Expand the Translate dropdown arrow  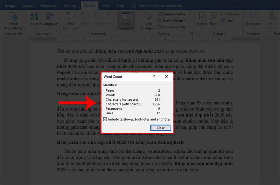[x=35, y=28]
